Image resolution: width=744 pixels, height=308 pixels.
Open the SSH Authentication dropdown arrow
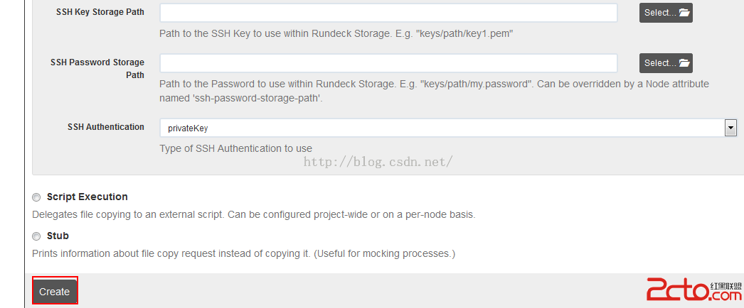click(730, 128)
